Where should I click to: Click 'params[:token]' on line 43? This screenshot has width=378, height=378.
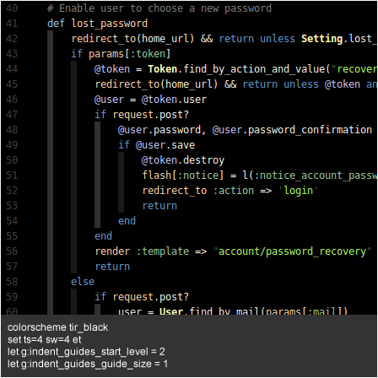pos(130,54)
